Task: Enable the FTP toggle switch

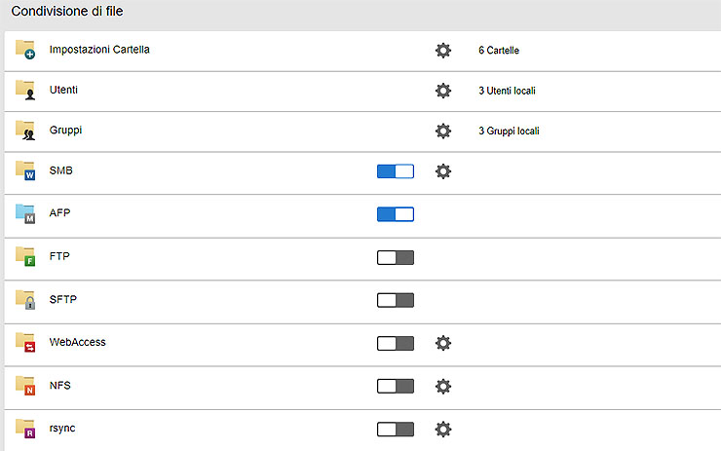Action: pos(396,257)
